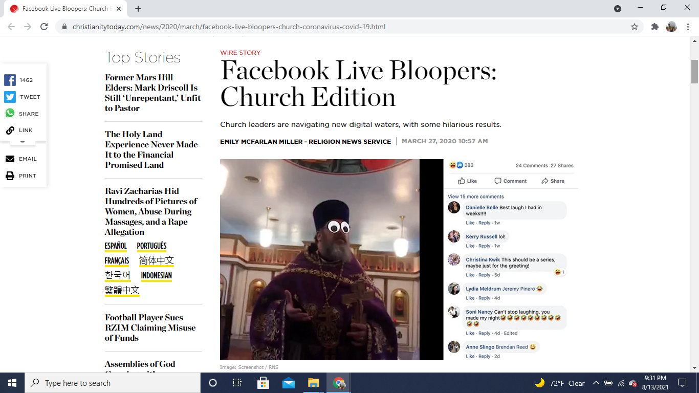Open the Mark Driscoll Top Stories article
Screen dimensions: 699x393
152,93
